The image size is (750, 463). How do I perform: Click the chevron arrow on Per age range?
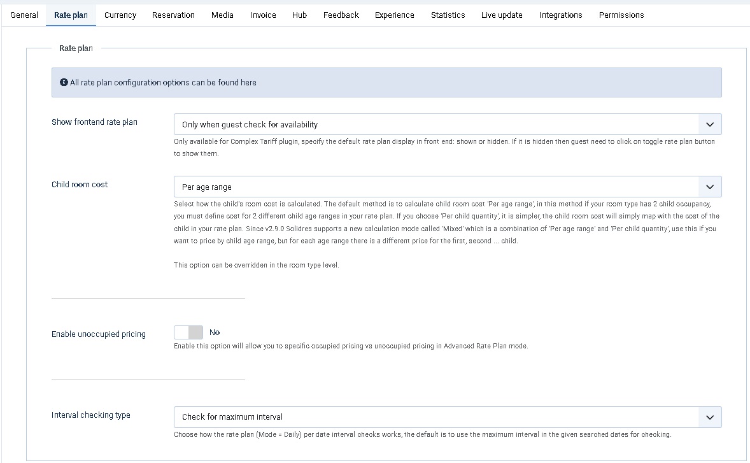(710, 187)
